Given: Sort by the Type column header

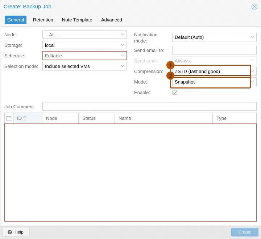Looking at the screenshot, I should pos(235,118).
